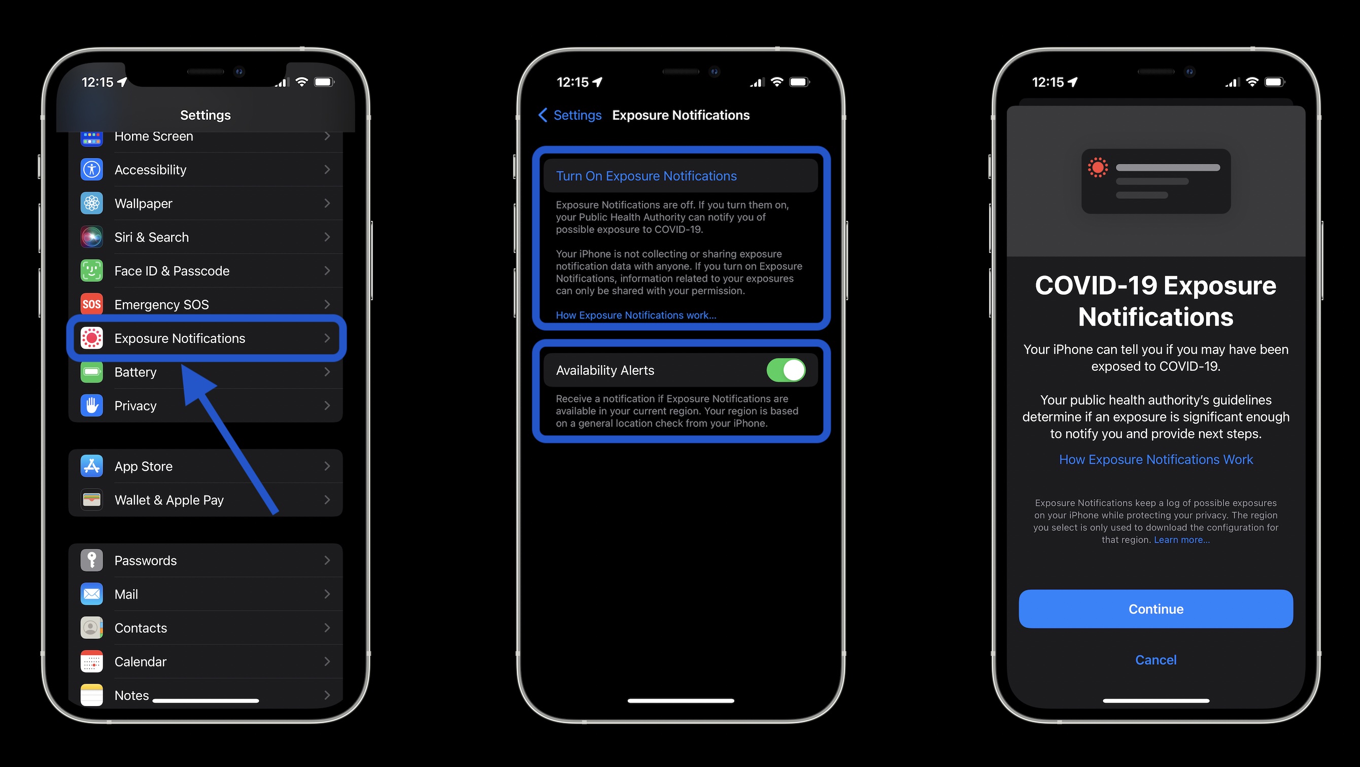This screenshot has height=767, width=1360.
Task: Expand the Exposure Notifications settings row
Action: pyautogui.click(x=207, y=338)
